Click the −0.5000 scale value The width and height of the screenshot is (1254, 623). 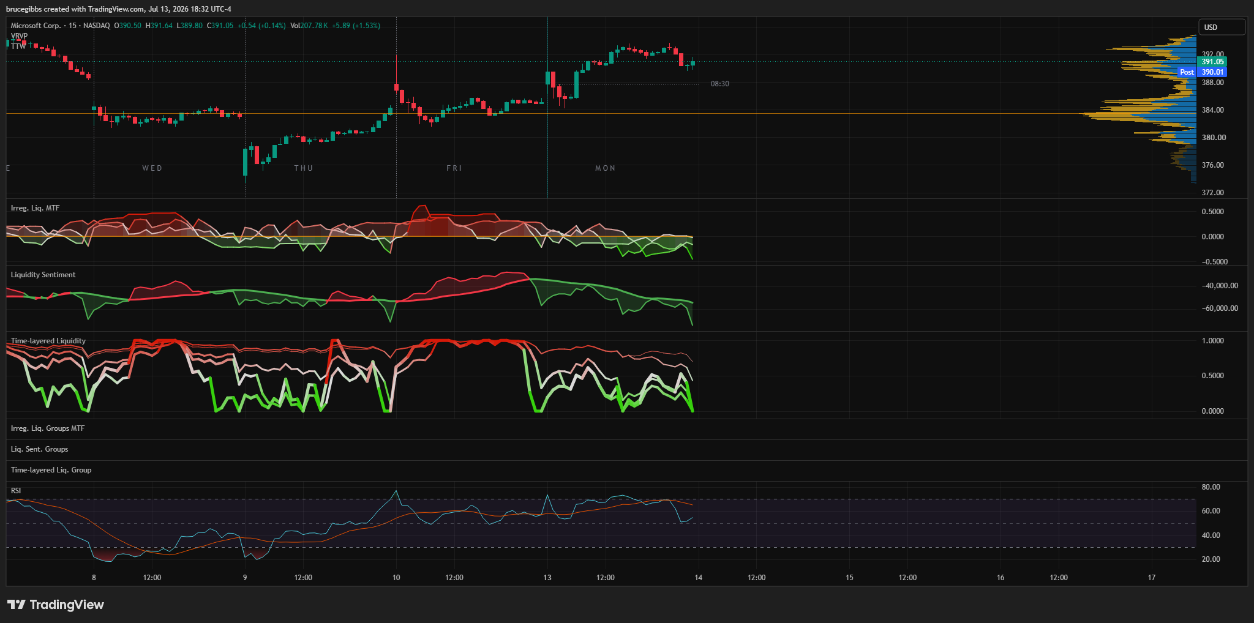pyautogui.click(x=1214, y=262)
